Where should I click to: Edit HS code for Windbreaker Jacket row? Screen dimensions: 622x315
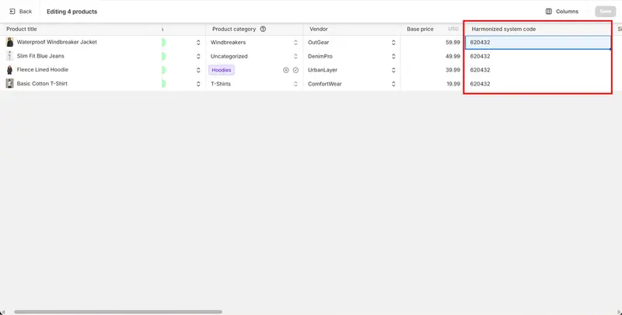(x=538, y=43)
